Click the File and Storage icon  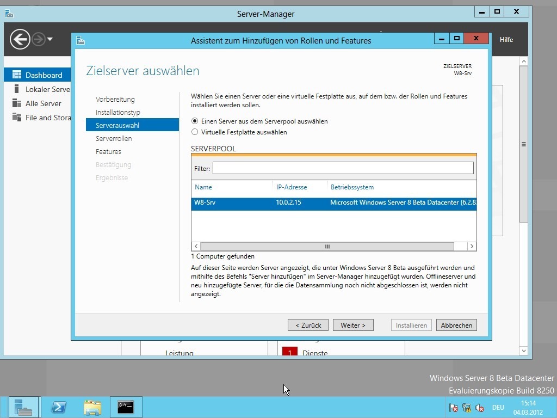17,117
